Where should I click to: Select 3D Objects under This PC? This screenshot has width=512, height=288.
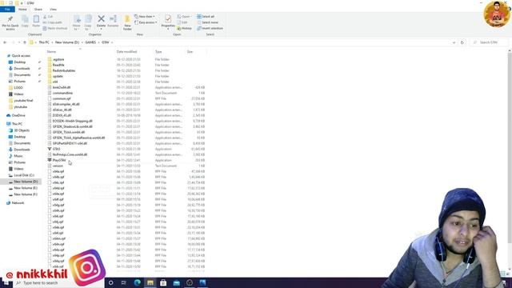point(22,130)
